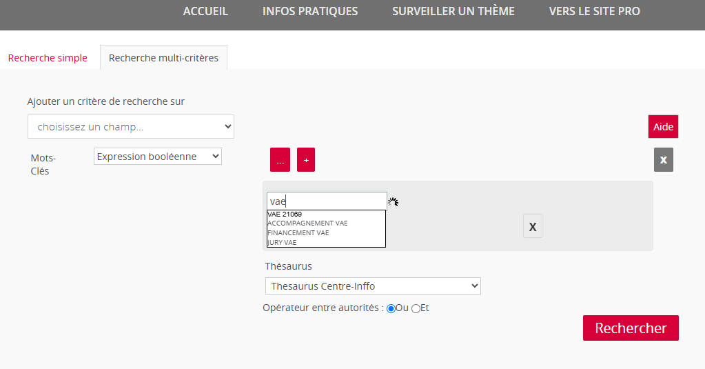Select the Recherche multi-critères tab
The width and height of the screenshot is (705, 369).
163,58
